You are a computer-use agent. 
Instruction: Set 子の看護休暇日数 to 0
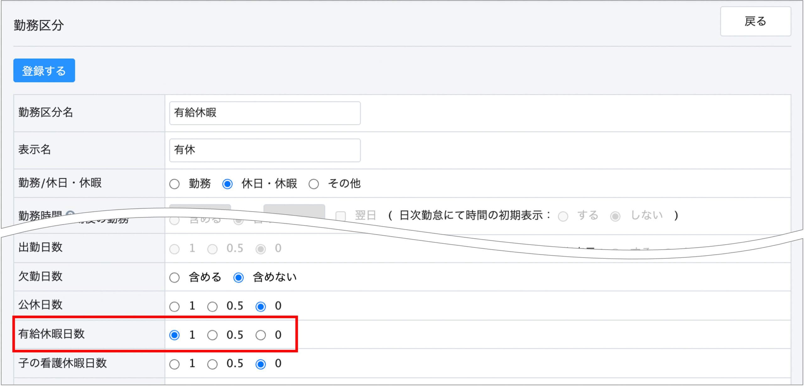(260, 364)
